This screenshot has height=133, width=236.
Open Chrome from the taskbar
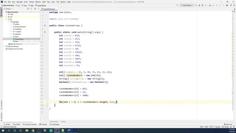point(33,130)
